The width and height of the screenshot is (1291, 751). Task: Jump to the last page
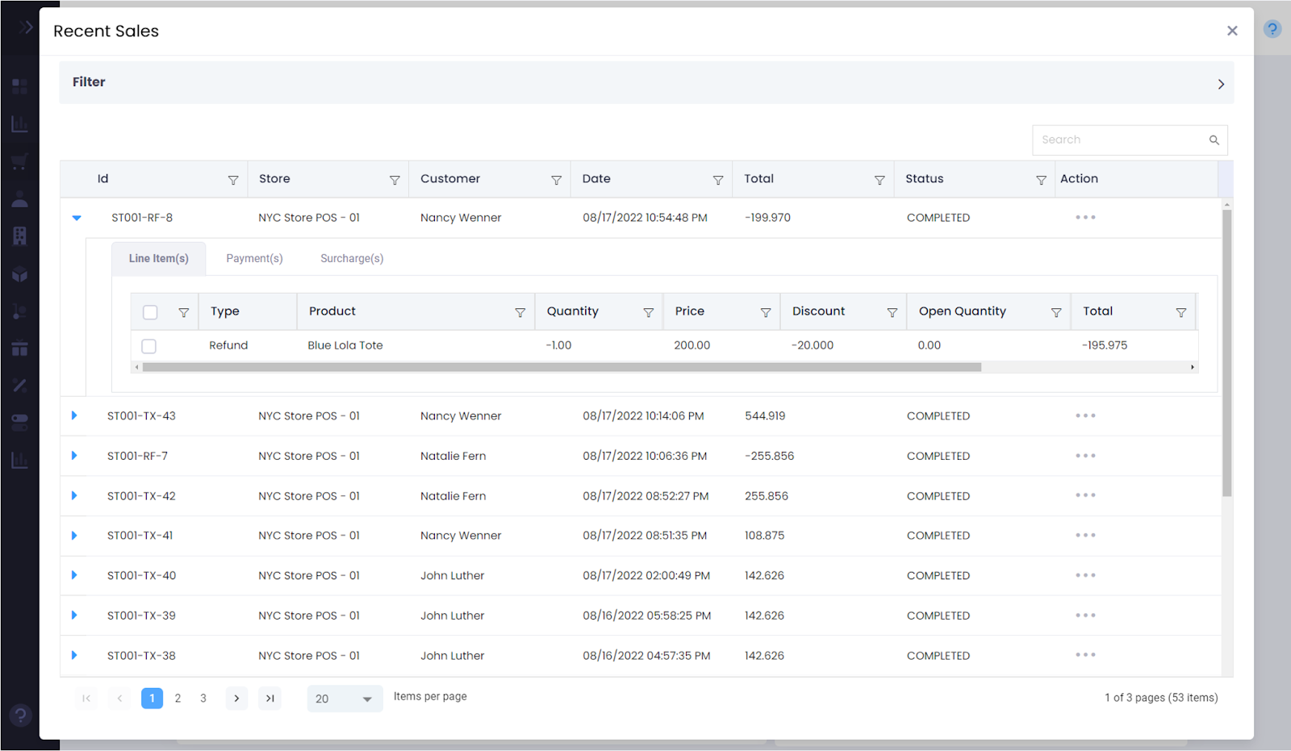[x=270, y=699]
